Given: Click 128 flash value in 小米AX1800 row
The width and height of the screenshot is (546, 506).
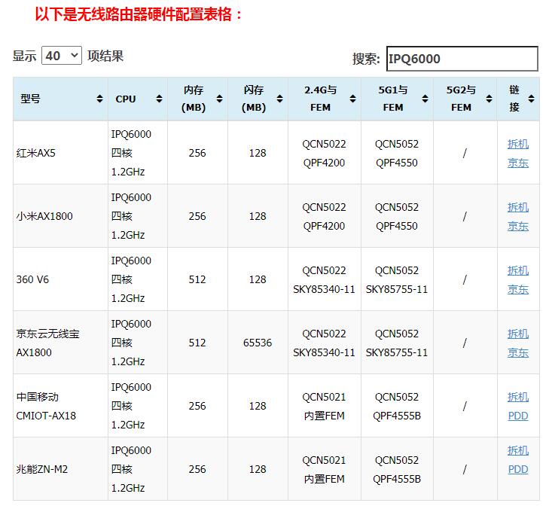Looking at the screenshot, I should click(x=258, y=216).
